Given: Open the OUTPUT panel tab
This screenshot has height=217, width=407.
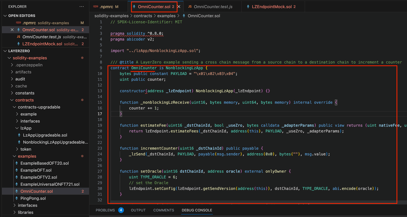Looking at the screenshot, I should point(138,210).
